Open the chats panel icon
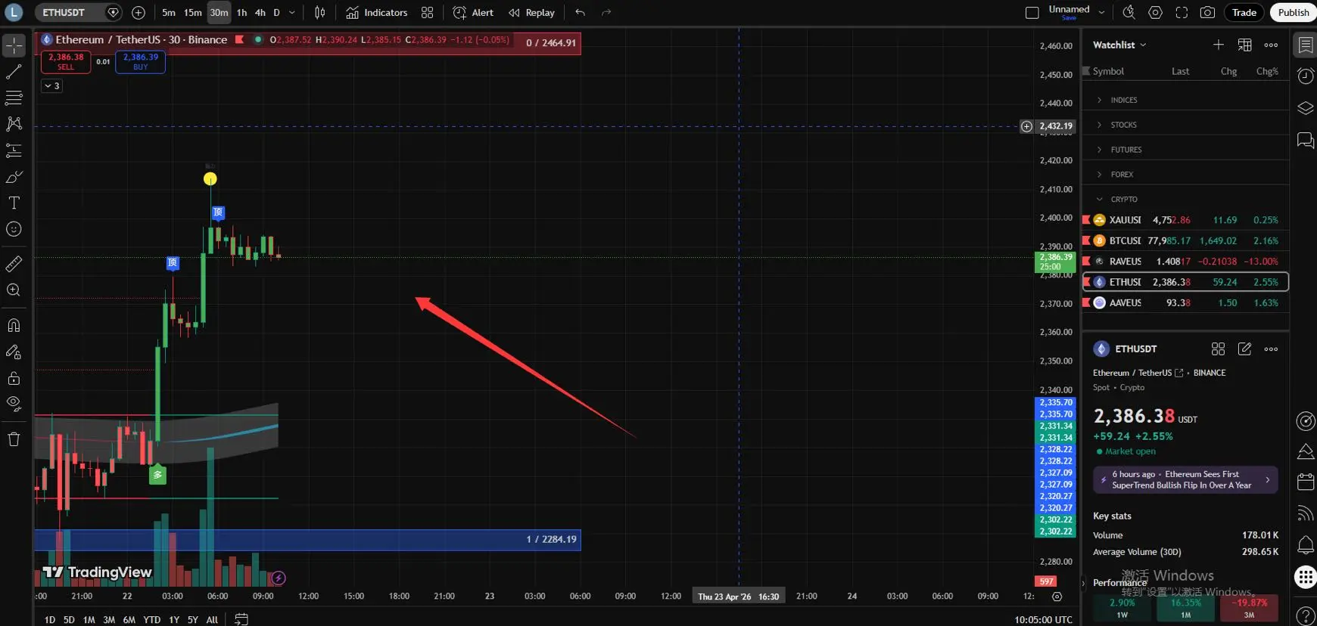 point(1306,141)
